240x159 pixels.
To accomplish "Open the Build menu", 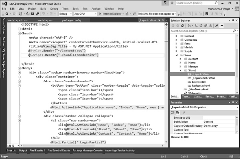I will tap(43, 9).
